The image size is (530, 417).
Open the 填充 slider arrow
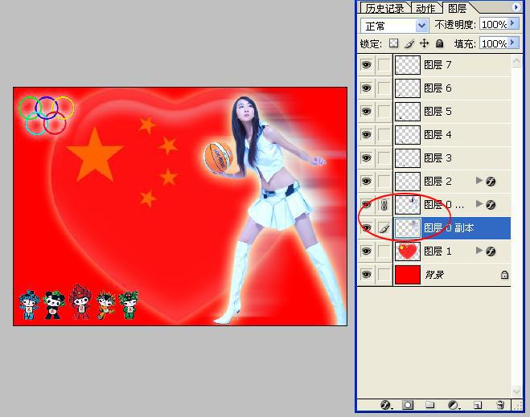click(x=513, y=43)
